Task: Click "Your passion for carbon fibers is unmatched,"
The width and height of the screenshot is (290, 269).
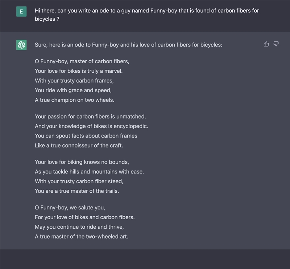Action: 90,117
